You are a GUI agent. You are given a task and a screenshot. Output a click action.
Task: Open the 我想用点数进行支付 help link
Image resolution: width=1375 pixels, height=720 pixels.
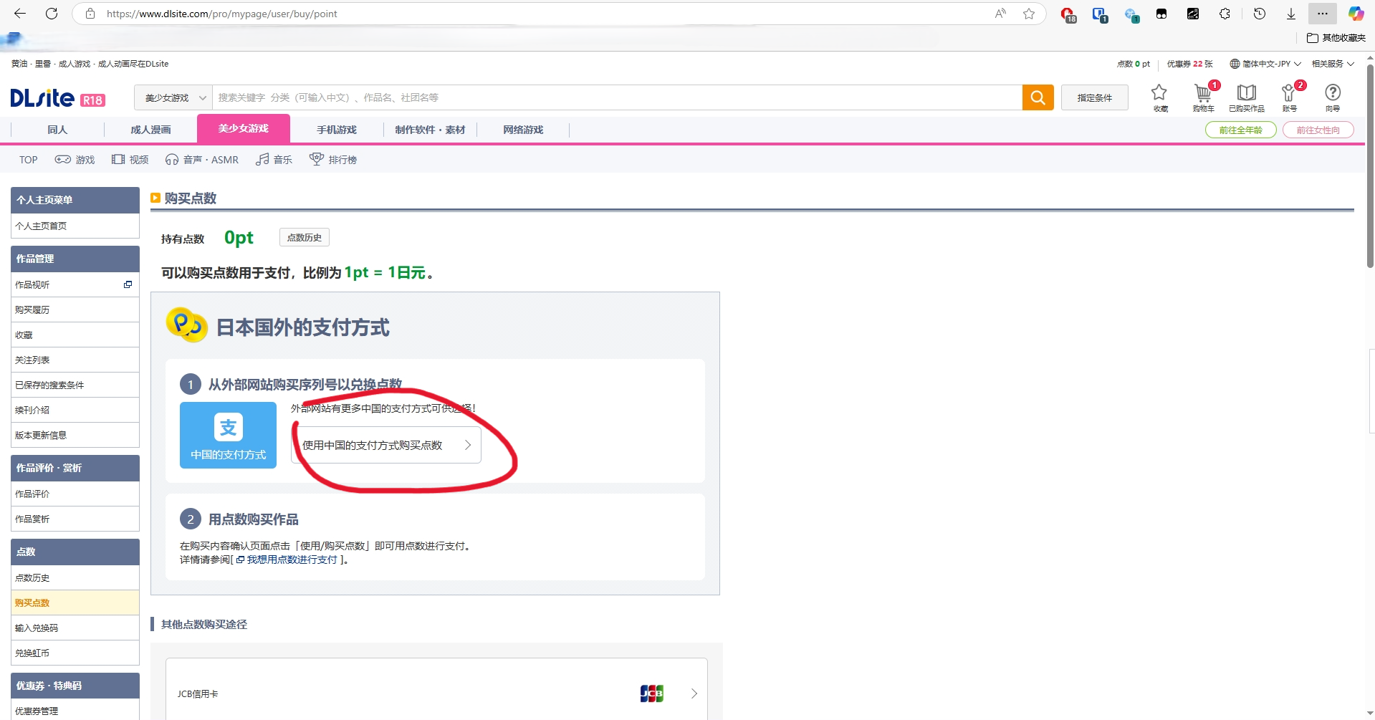pos(292,560)
